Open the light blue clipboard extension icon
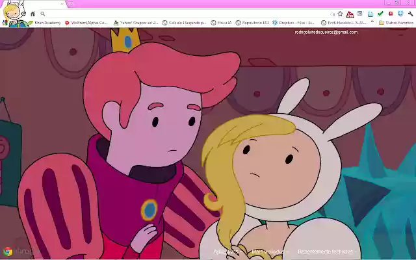 (x=370, y=14)
